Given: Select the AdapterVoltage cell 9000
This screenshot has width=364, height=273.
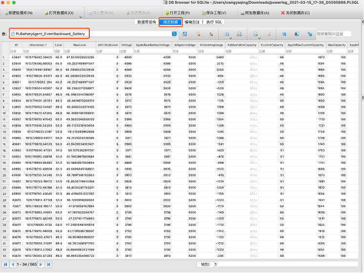Looking at the screenshot, I should [x=185, y=58].
